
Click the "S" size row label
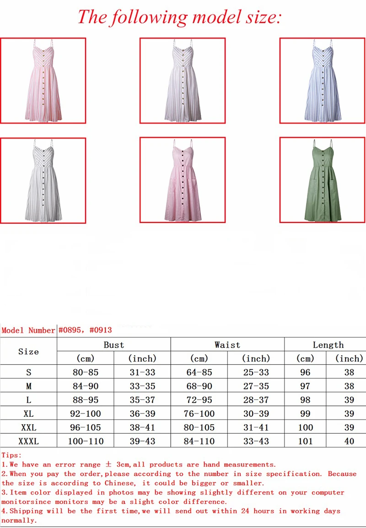pyautogui.click(x=29, y=372)
